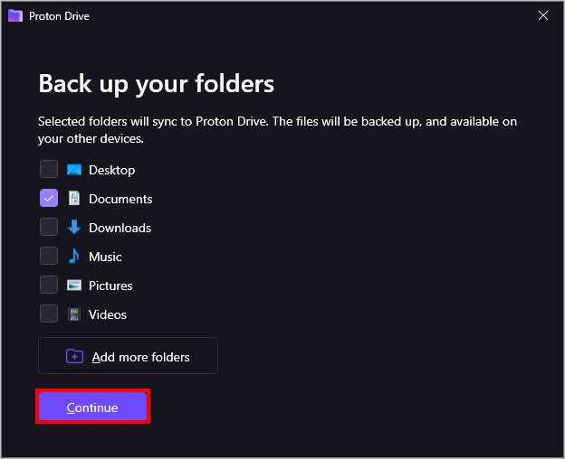
Task: Click the Music label text
Action: [x=105, y=257]
